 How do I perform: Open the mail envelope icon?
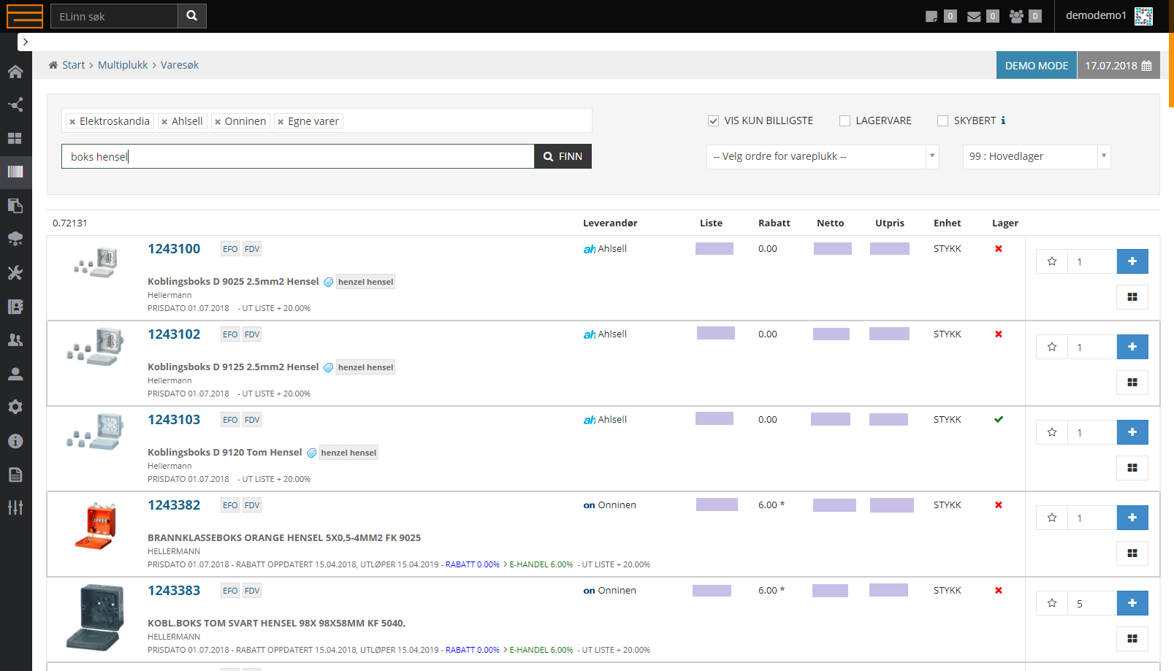974,16
